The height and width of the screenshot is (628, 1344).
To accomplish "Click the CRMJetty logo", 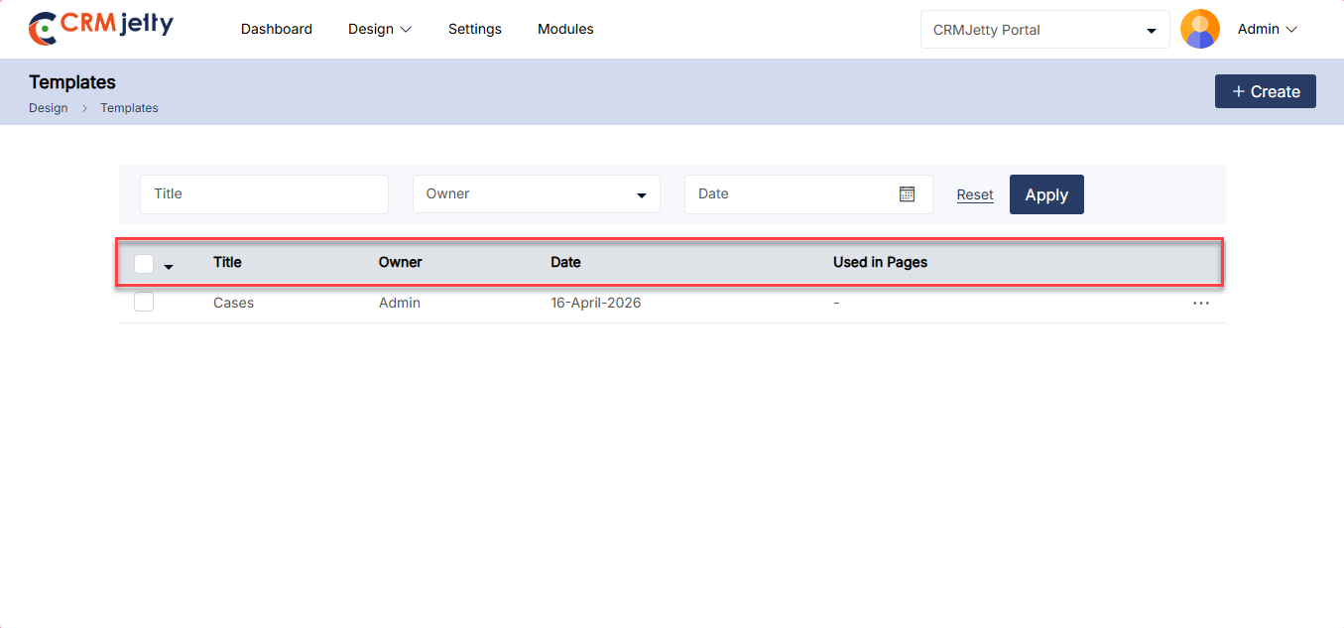I will 101,28.
